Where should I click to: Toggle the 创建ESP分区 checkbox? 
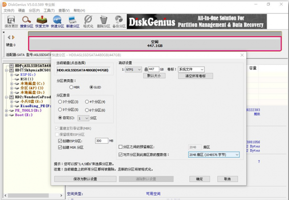pyautogui.click(x=60, y=141)
